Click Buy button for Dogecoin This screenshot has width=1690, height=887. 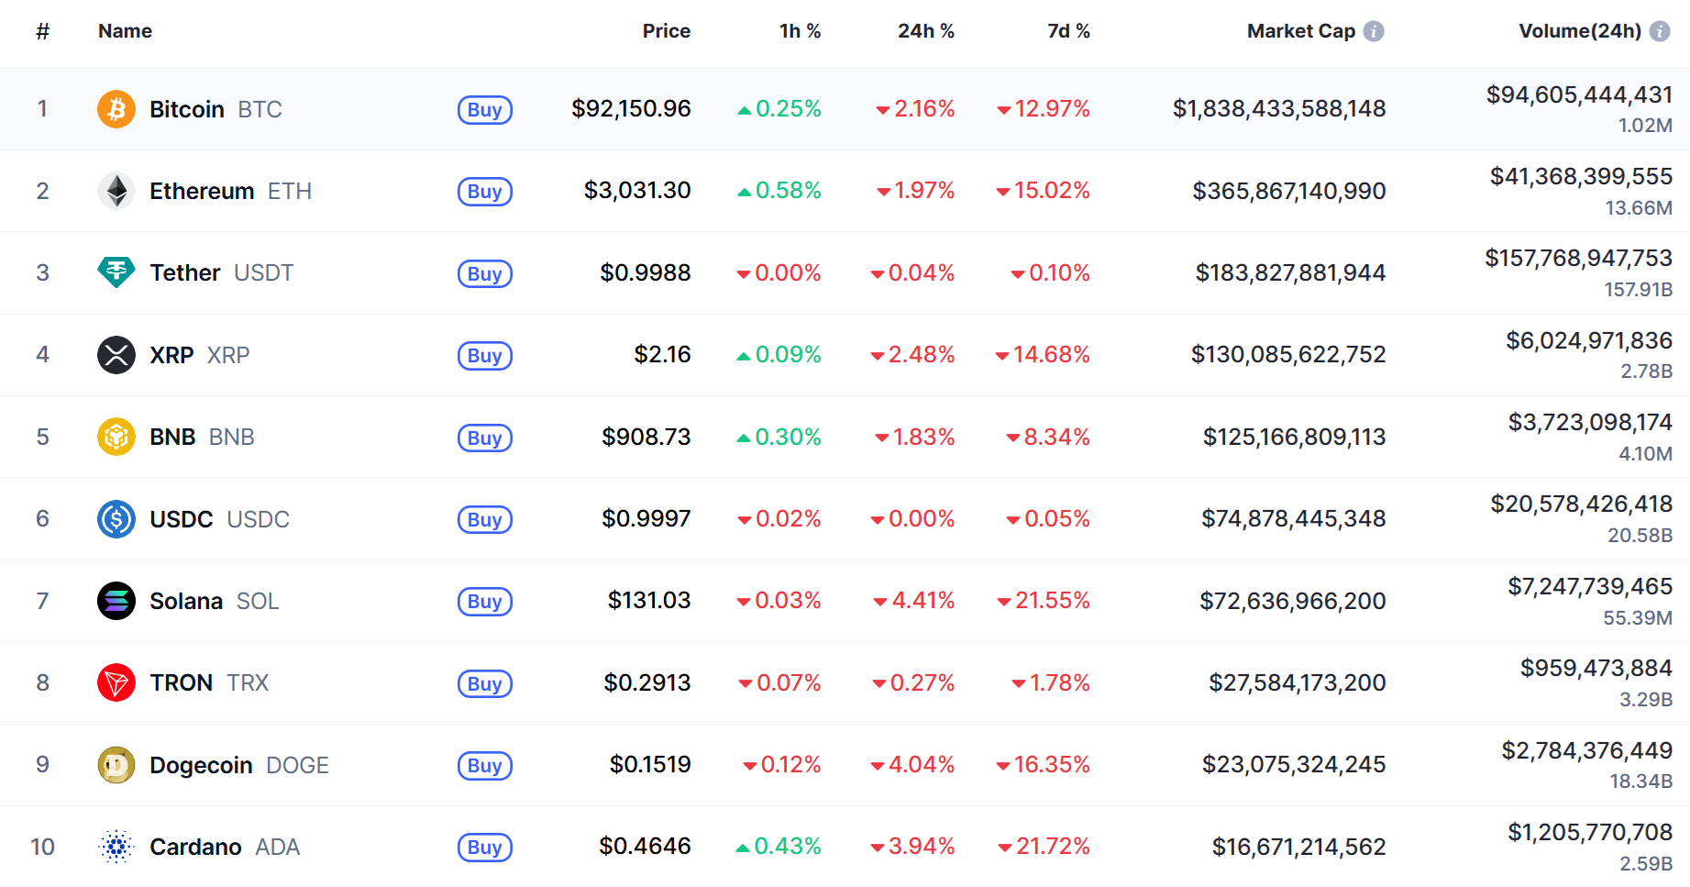click(x=484, y=765)
